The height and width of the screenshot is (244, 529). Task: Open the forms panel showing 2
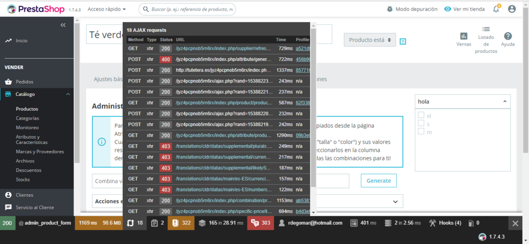coord(158,223)
